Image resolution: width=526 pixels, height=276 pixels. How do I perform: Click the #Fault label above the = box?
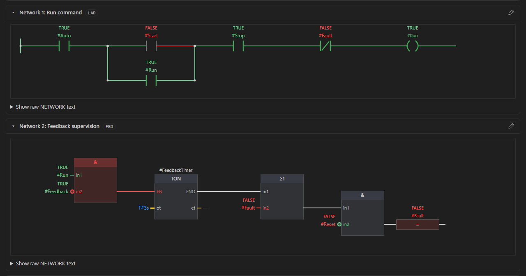point(418,216)
